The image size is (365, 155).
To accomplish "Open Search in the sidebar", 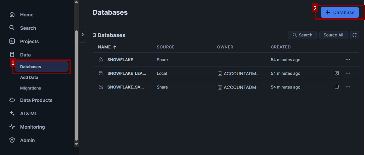I will (x=28, y=28).
